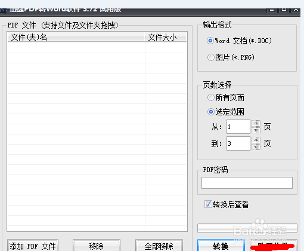304x251 pixels.
Task: Start conversion with 转换 button
Action: tap(221, 246)
